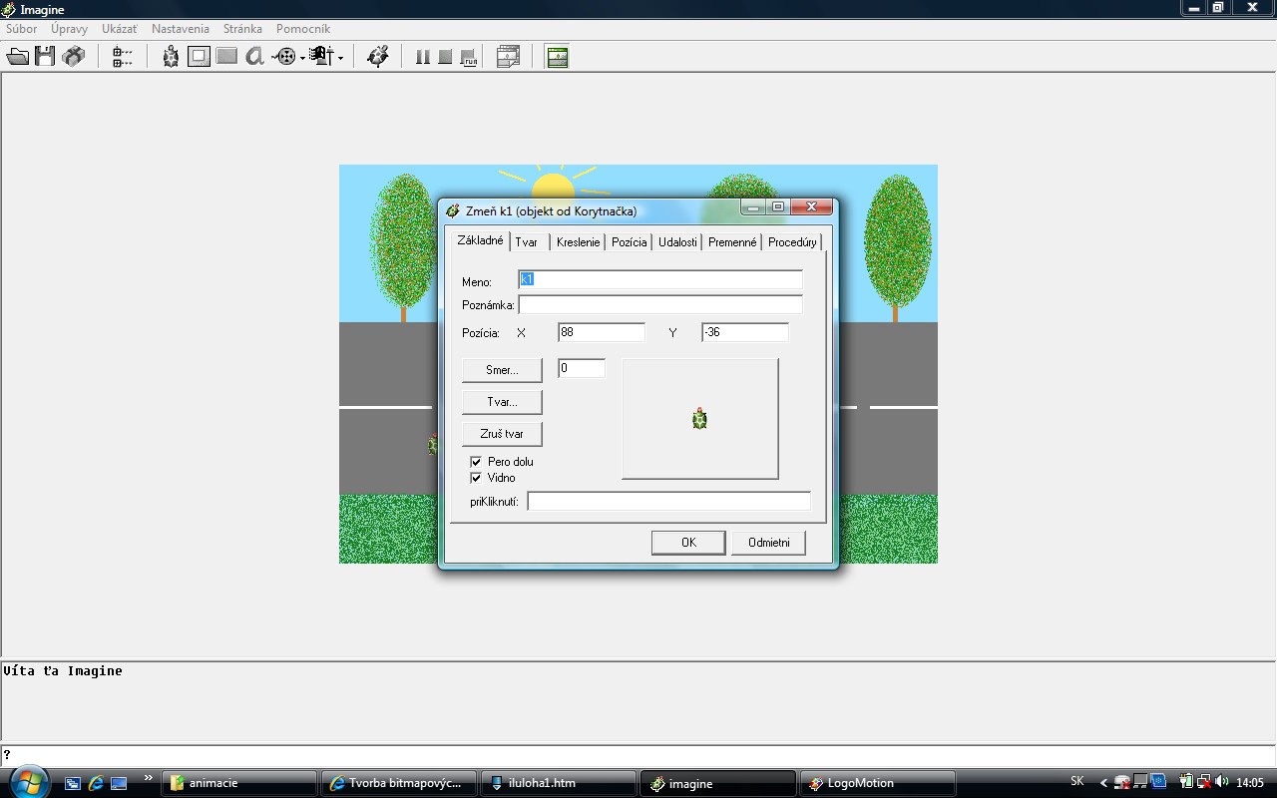Open the Ukázať menu
Image resolution: width=1277 pixels, height=798 pixels.
coord(120,29)
